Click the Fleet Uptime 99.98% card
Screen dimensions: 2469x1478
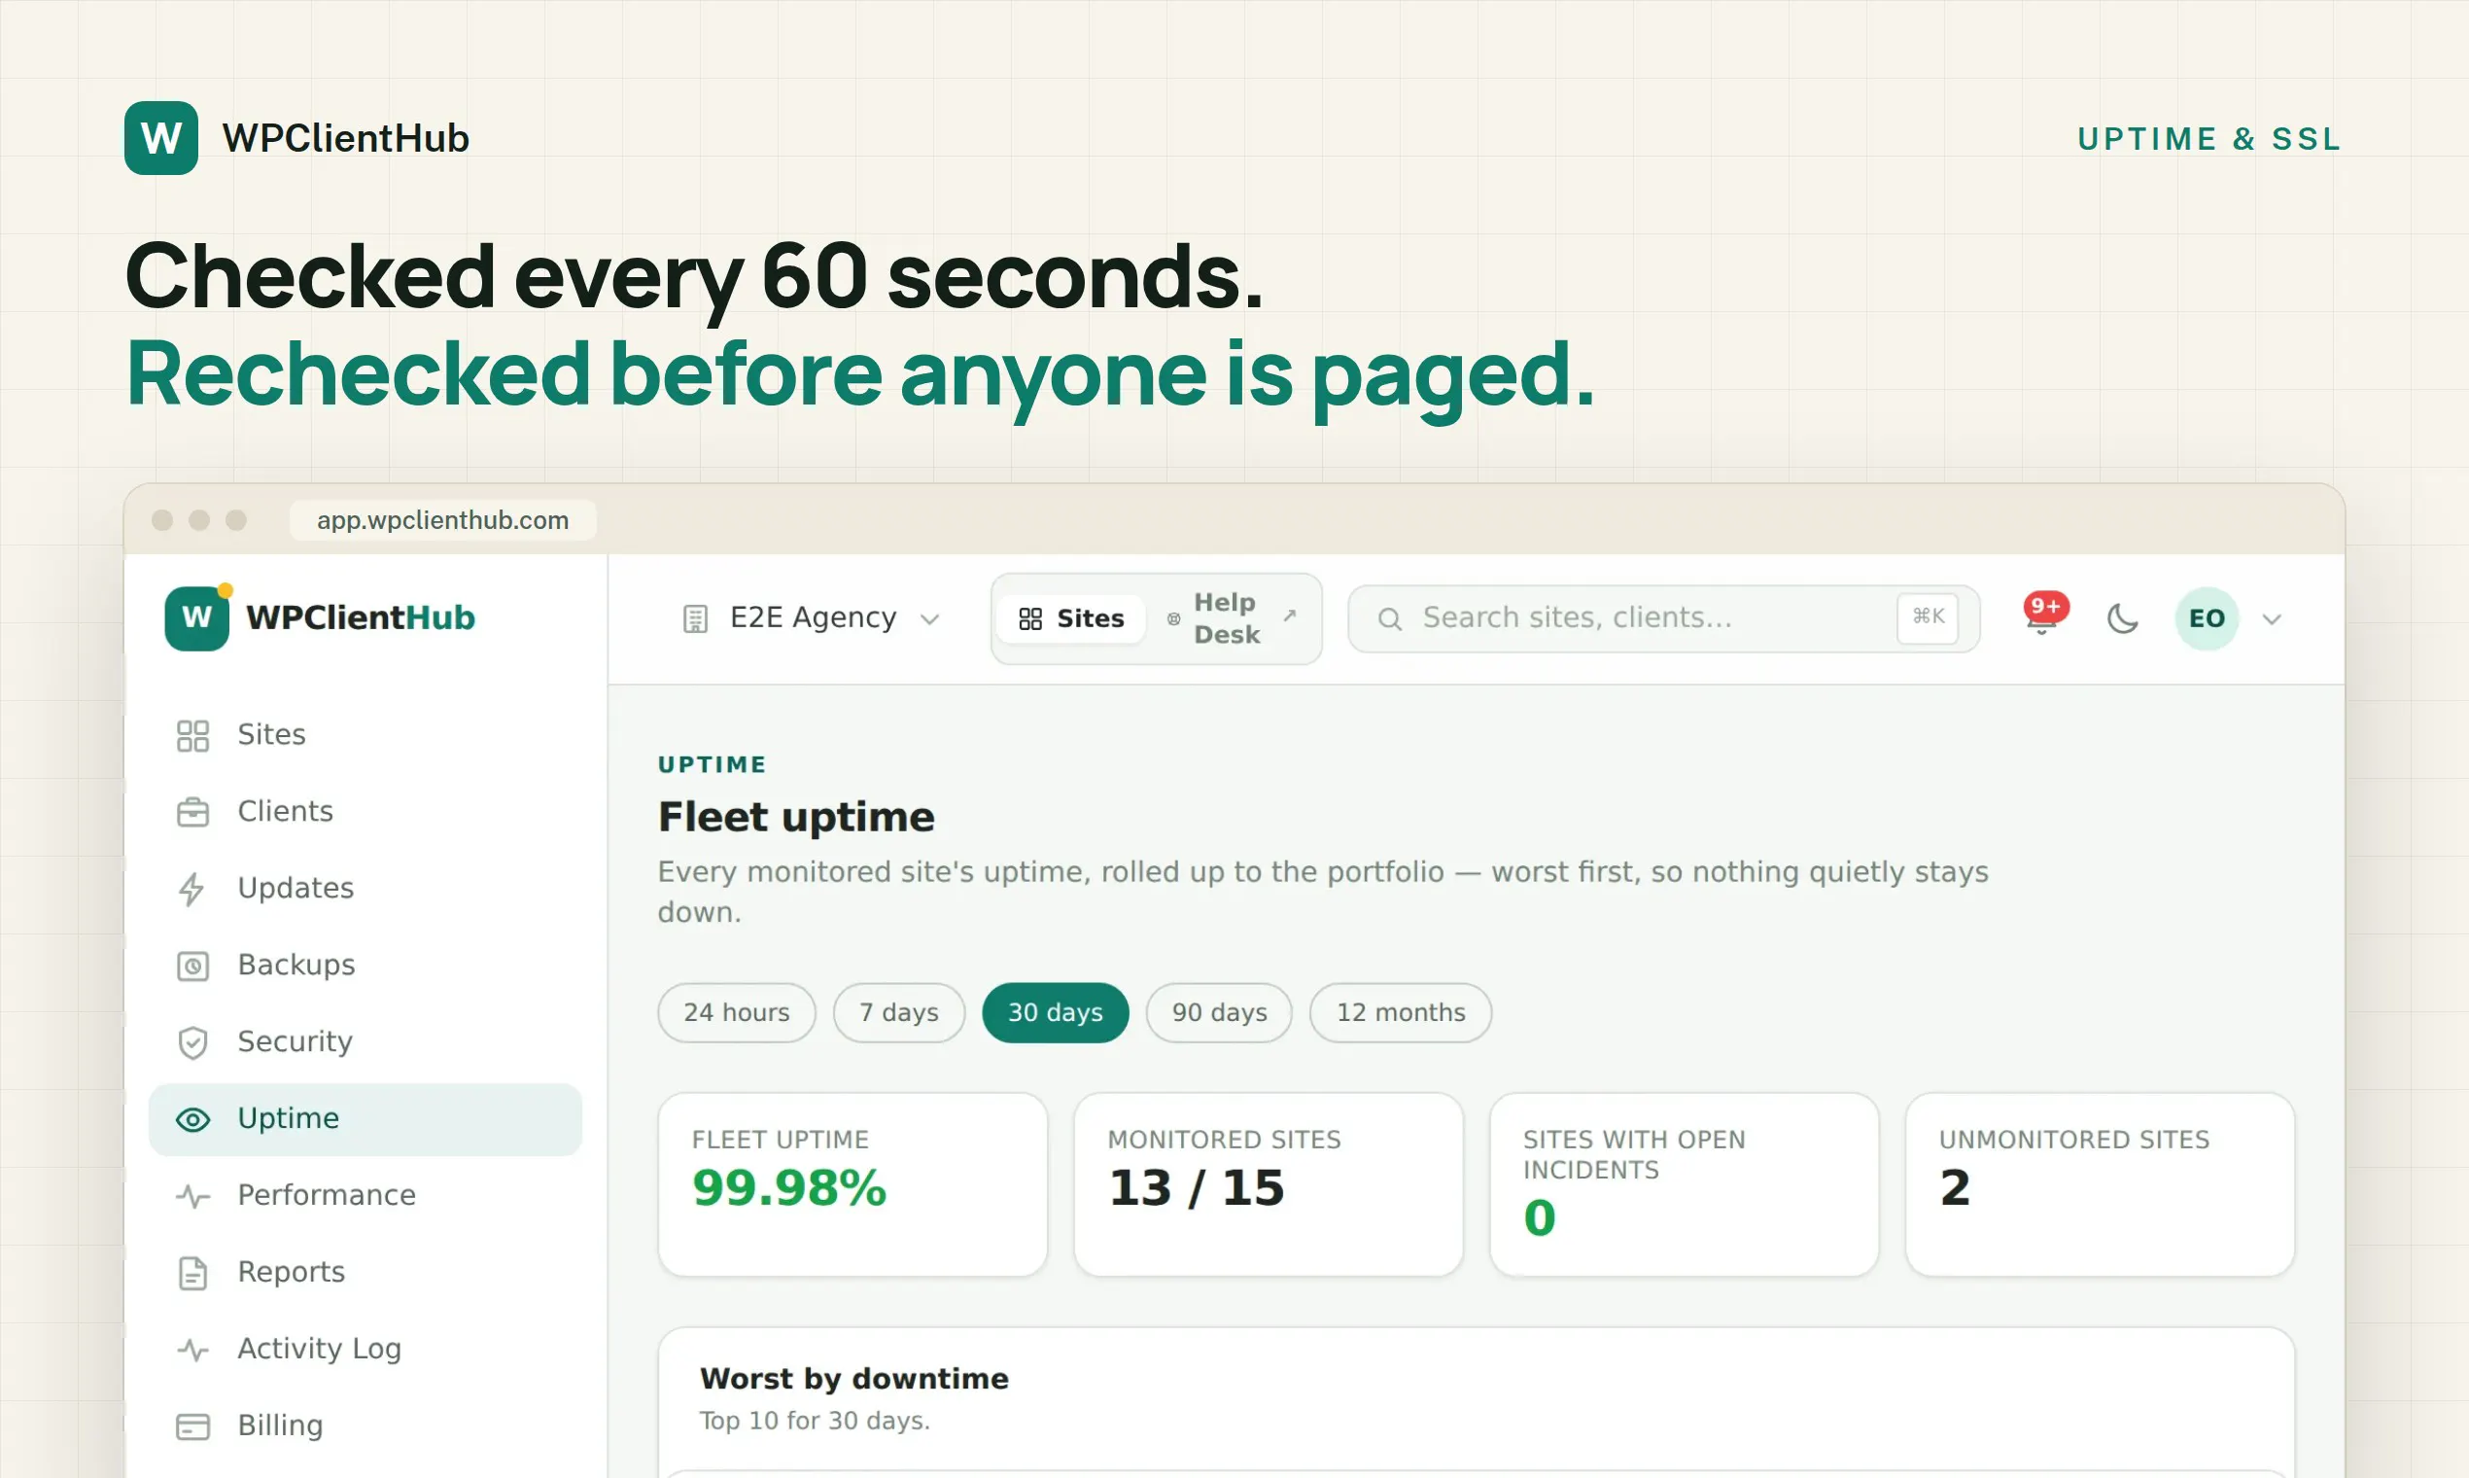pyautogui.click(x=852, y=1184)
